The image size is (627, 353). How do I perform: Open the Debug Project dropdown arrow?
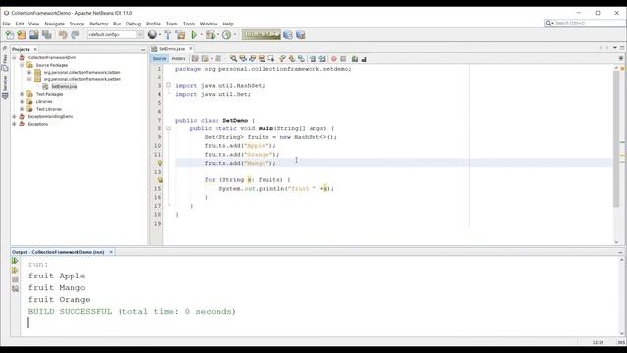tap(217, 35)
